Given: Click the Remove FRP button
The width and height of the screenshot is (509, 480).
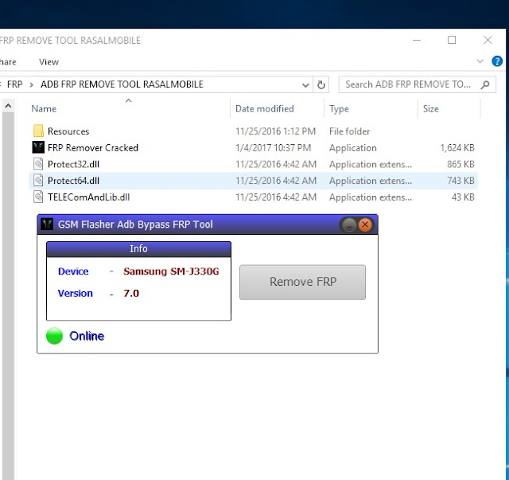Looking at the screenshot, I should tap(302, 282).
